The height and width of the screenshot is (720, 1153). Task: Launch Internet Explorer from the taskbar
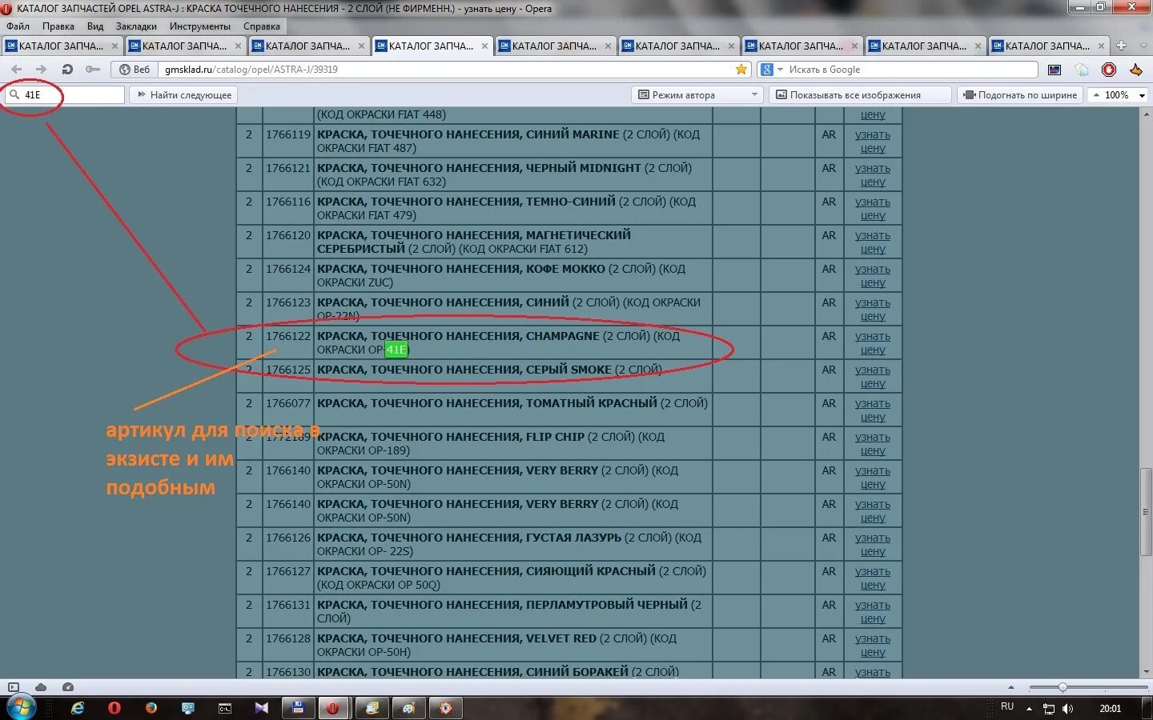[x=78, y=708]
